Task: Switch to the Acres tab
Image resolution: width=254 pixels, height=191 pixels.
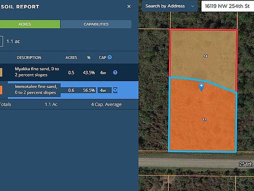Action: (30, 24)
